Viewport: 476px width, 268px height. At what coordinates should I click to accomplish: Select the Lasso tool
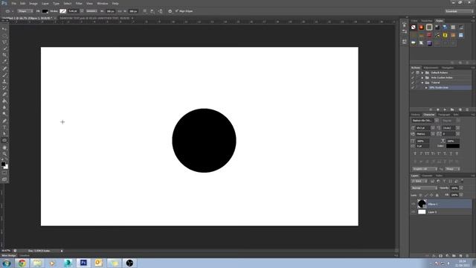[x=4, y=42]
